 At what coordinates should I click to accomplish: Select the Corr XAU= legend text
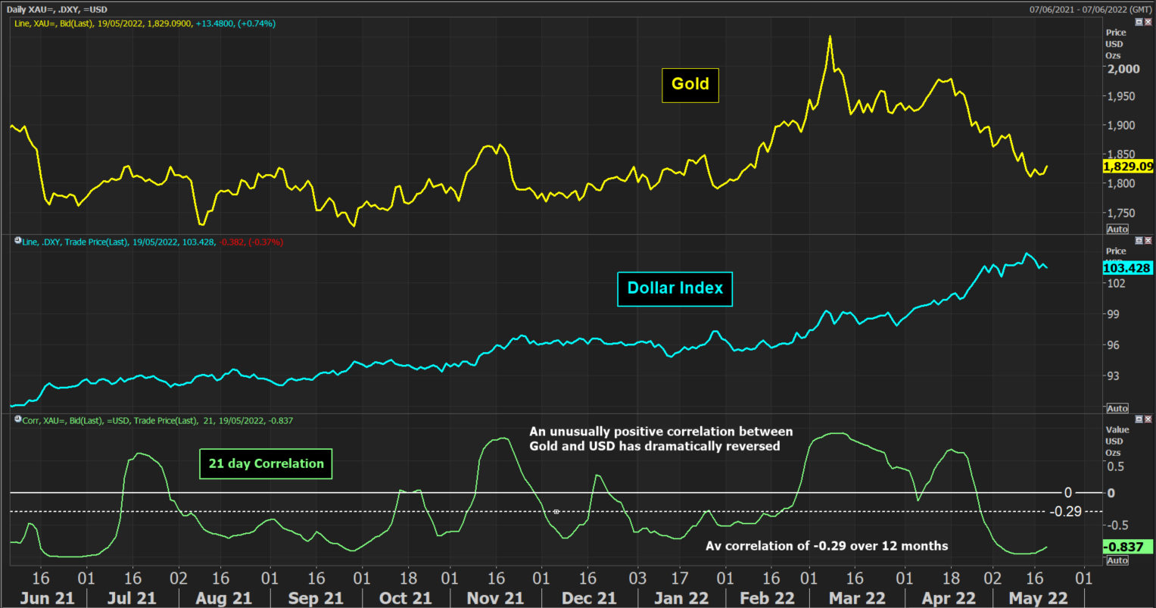click(x=157, y=420)
